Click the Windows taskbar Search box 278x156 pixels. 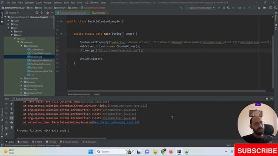114,152
